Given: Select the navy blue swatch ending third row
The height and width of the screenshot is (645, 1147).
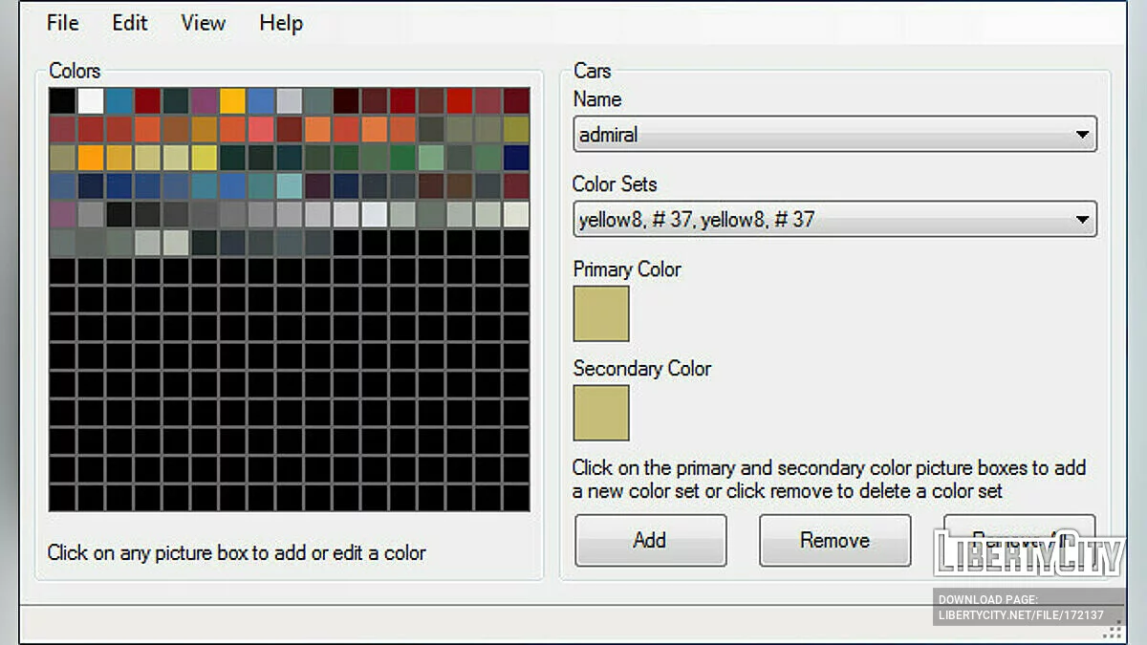Looking at the screenshot, I should click(x=516, y=158).
